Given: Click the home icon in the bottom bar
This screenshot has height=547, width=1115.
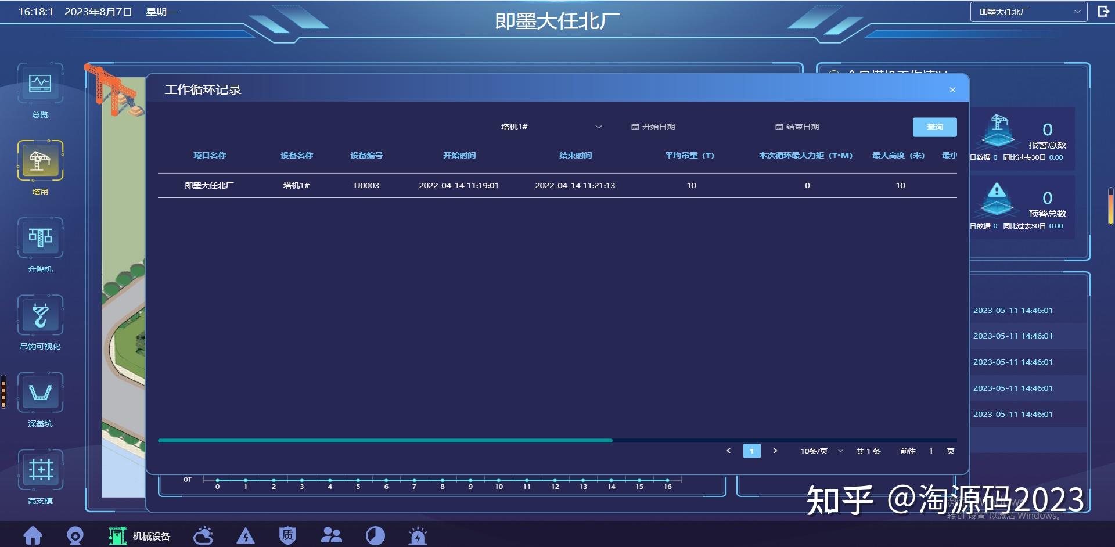Looking at the screenshot, I should pos(33,535).
